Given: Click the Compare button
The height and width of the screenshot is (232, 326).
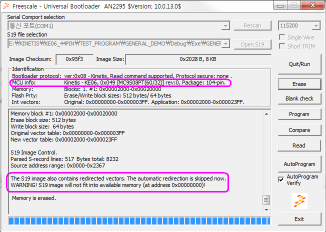Looking at the screenshot, I should 299,130.
